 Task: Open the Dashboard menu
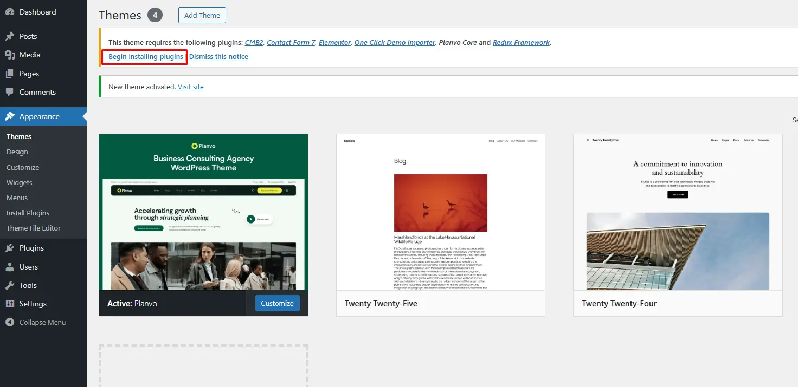pyautogui.click(x=43, y=12)
